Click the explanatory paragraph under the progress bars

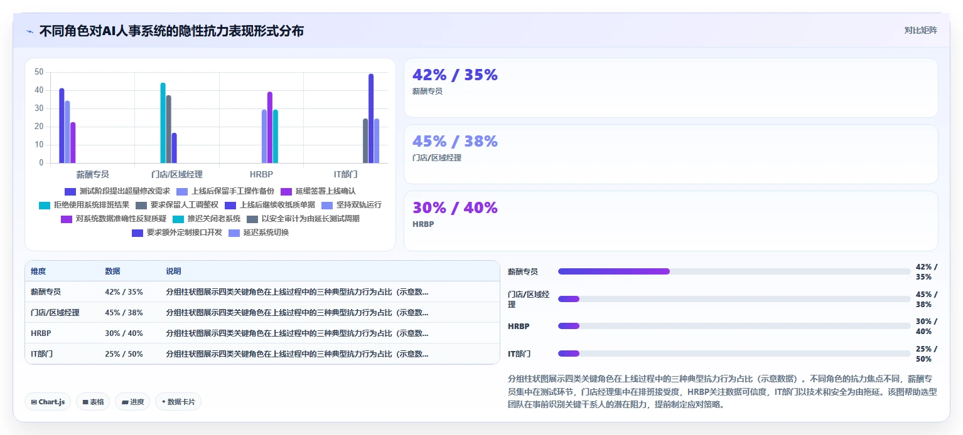(723, 392)
